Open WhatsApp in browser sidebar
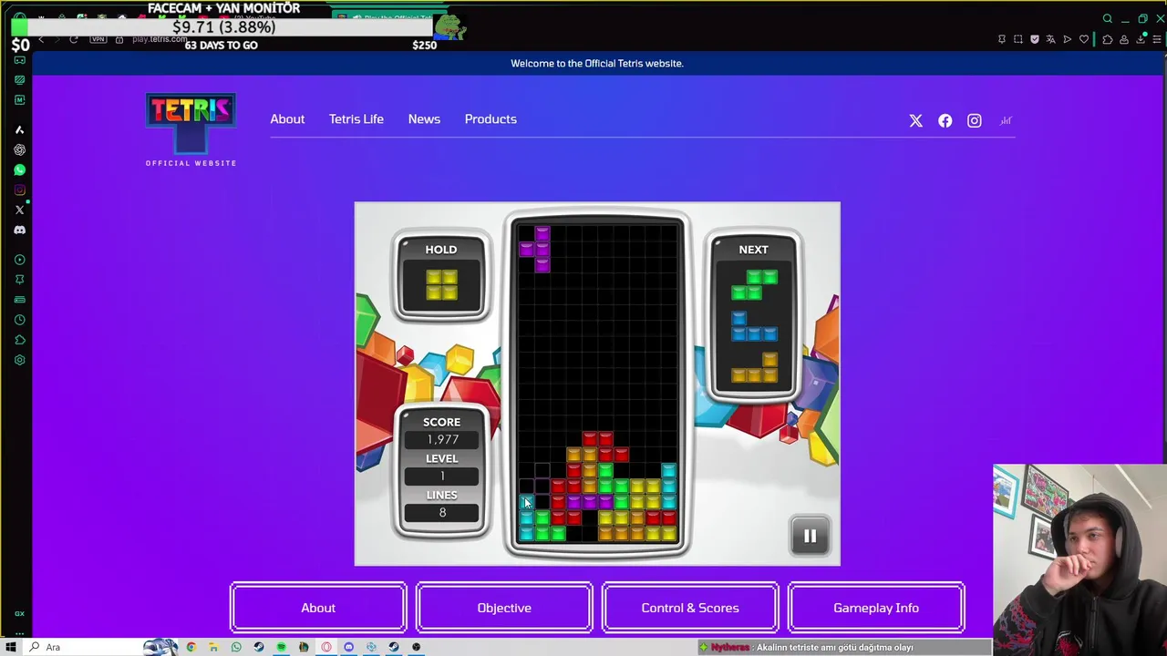Screen dimensions: 1167x656 point(19,169)
